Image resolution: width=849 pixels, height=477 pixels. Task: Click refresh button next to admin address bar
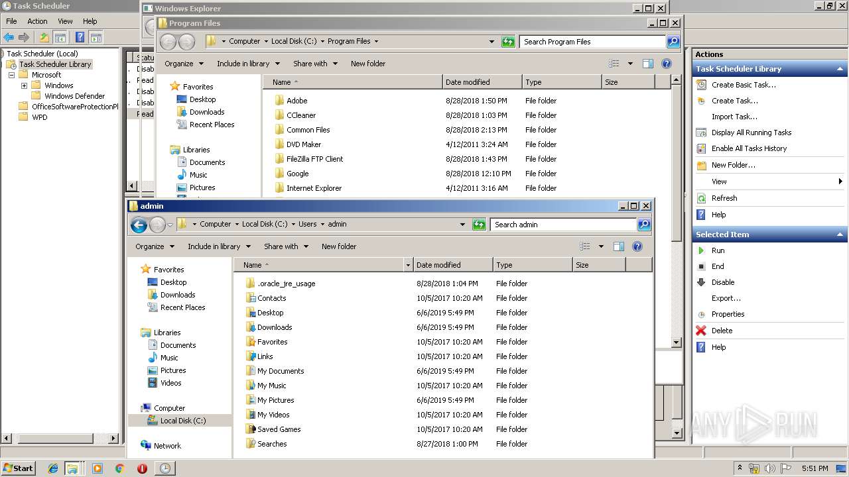(479, 225)
